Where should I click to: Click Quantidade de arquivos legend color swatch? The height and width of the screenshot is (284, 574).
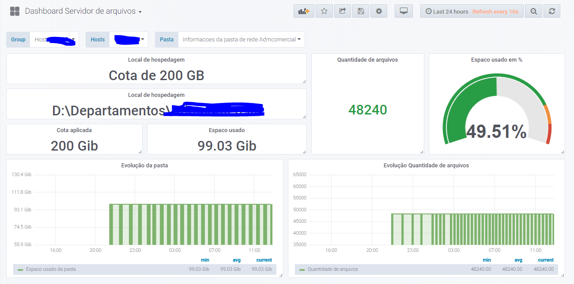302,269
